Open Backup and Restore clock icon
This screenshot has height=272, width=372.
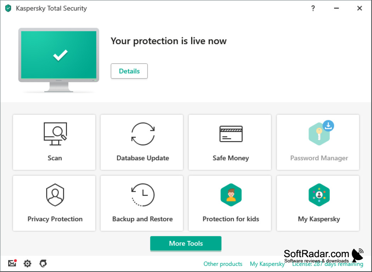143,195
